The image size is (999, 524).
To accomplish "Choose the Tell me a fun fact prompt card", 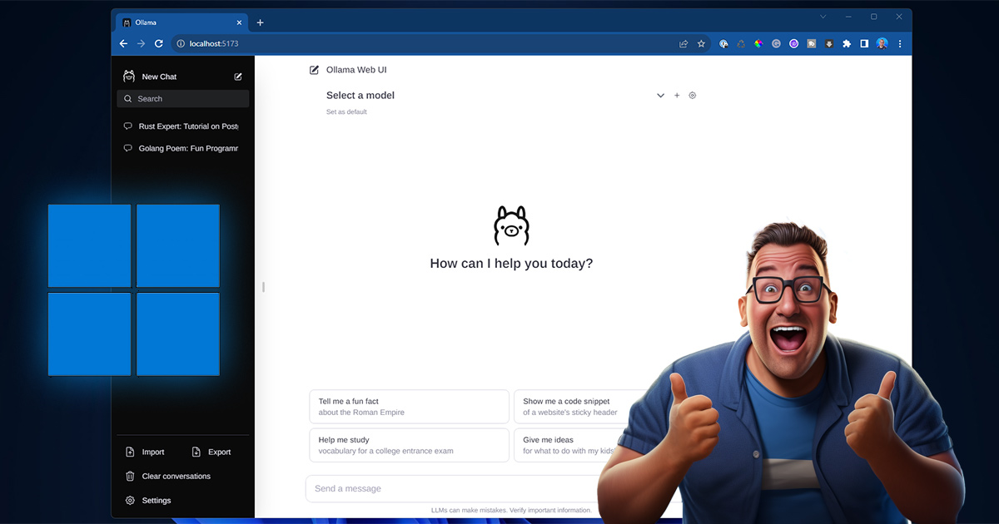I will pos(409,406).
